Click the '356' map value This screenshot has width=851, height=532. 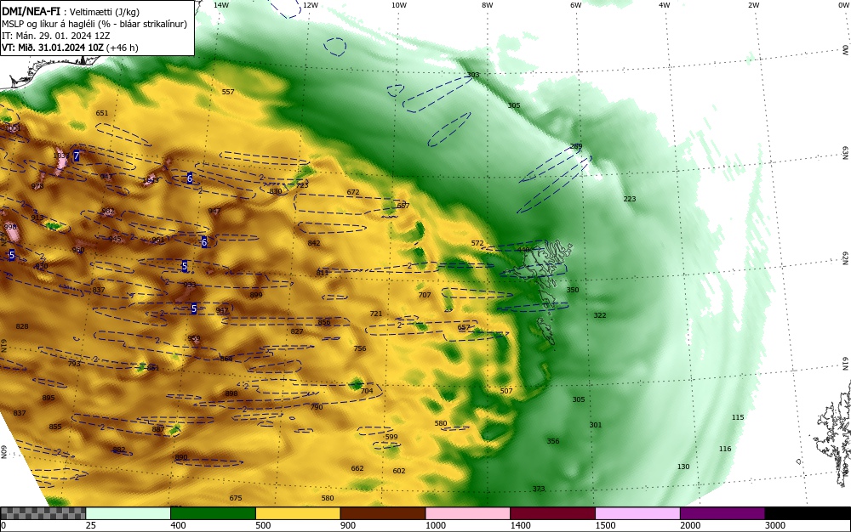pyautogui.click(x=553, y=441)
